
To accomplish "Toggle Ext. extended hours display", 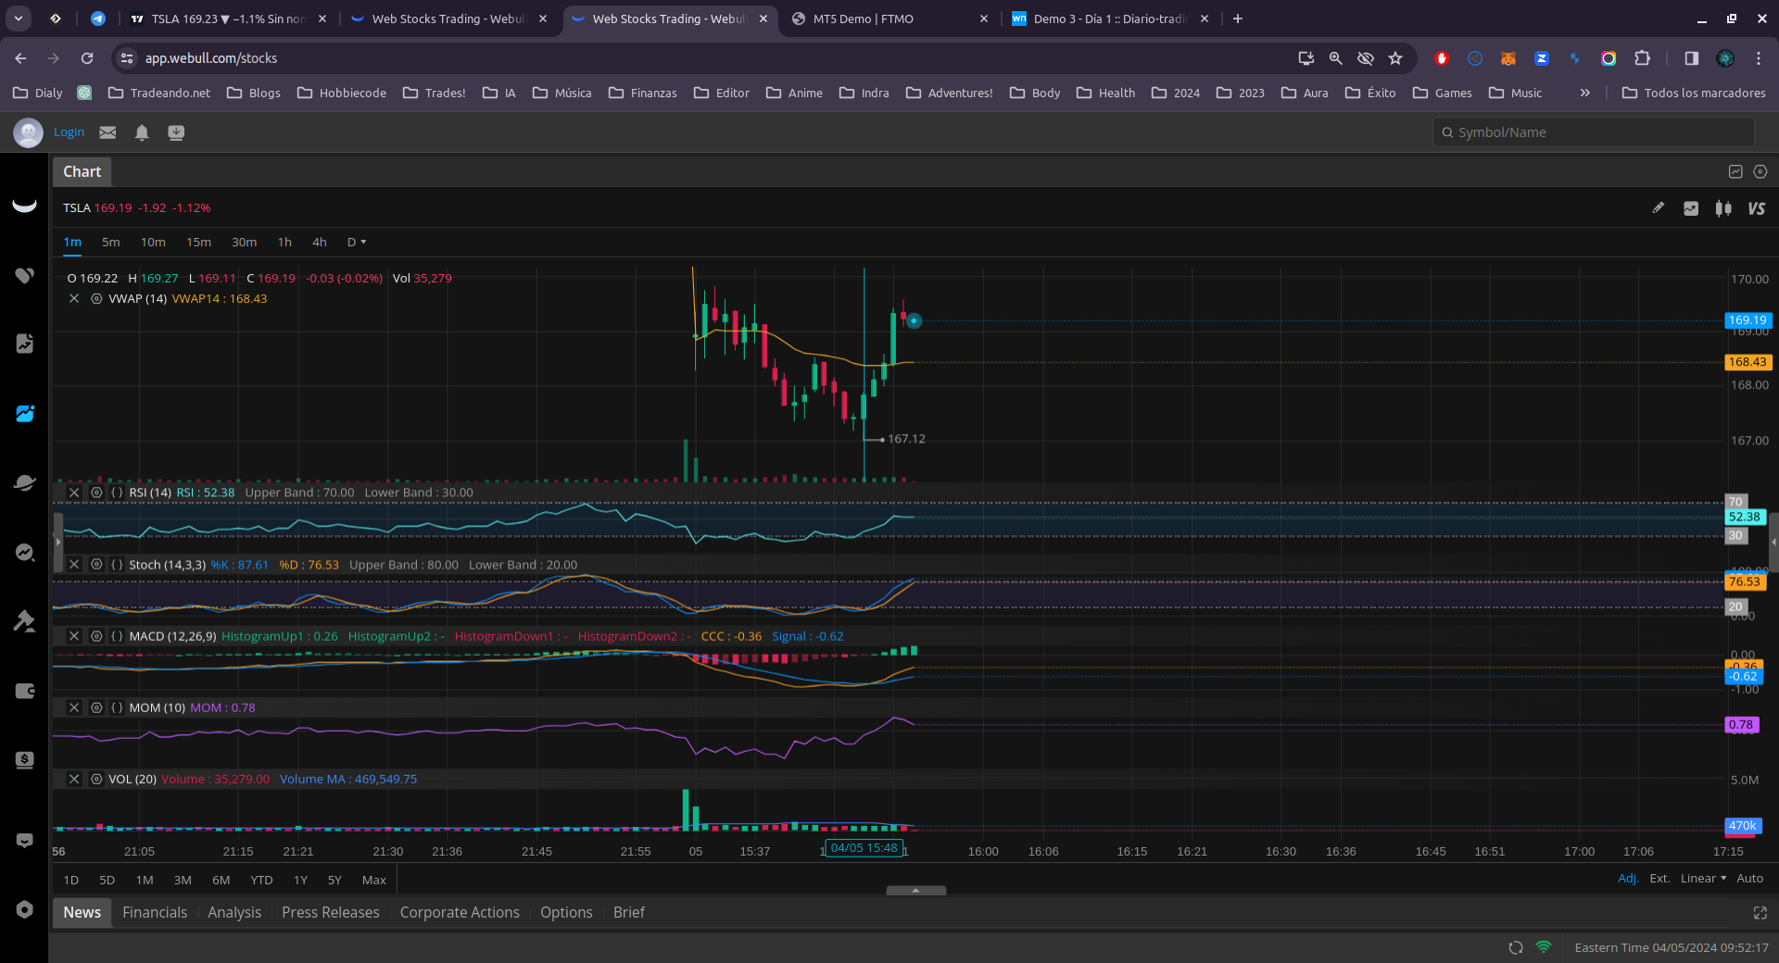I will 1659,879.
